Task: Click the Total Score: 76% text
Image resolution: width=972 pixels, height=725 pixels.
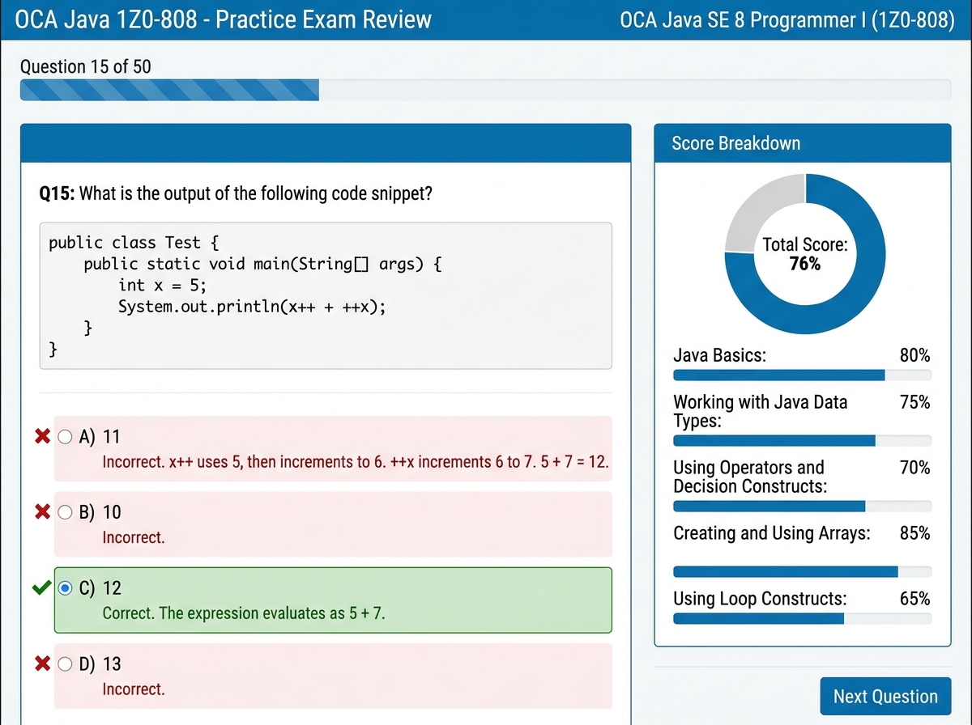Action: click(x=804, y=254)
